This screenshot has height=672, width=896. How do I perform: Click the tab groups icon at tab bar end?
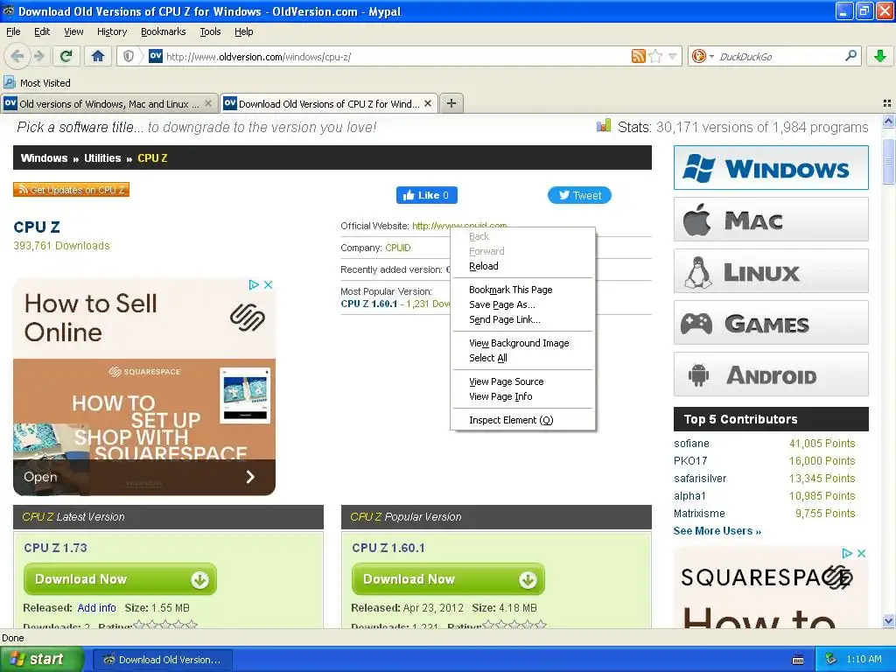click(x=887, y=103)
